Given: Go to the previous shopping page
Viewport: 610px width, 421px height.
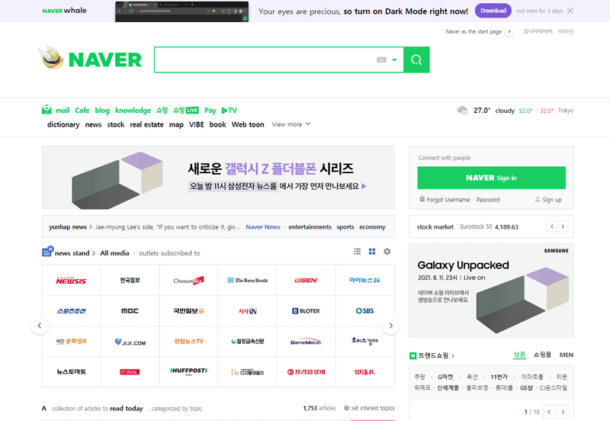Looking at the screenshot, I should click(x=549, y=411).
